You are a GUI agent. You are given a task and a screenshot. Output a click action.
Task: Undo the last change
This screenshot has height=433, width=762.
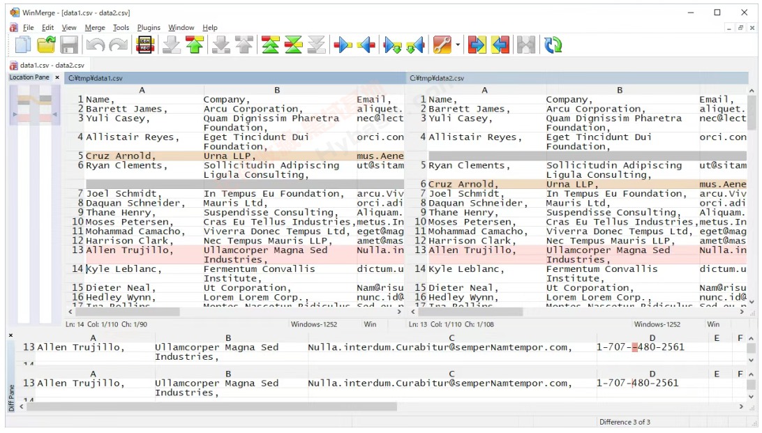pyautogui.click(x=95, y=45)
